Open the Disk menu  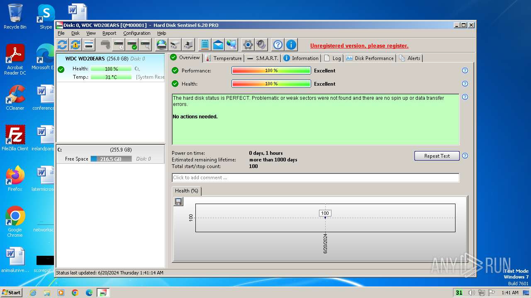76,33
